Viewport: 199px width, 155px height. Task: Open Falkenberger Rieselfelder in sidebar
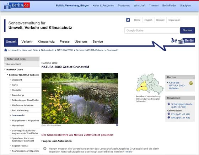point(25,100)
